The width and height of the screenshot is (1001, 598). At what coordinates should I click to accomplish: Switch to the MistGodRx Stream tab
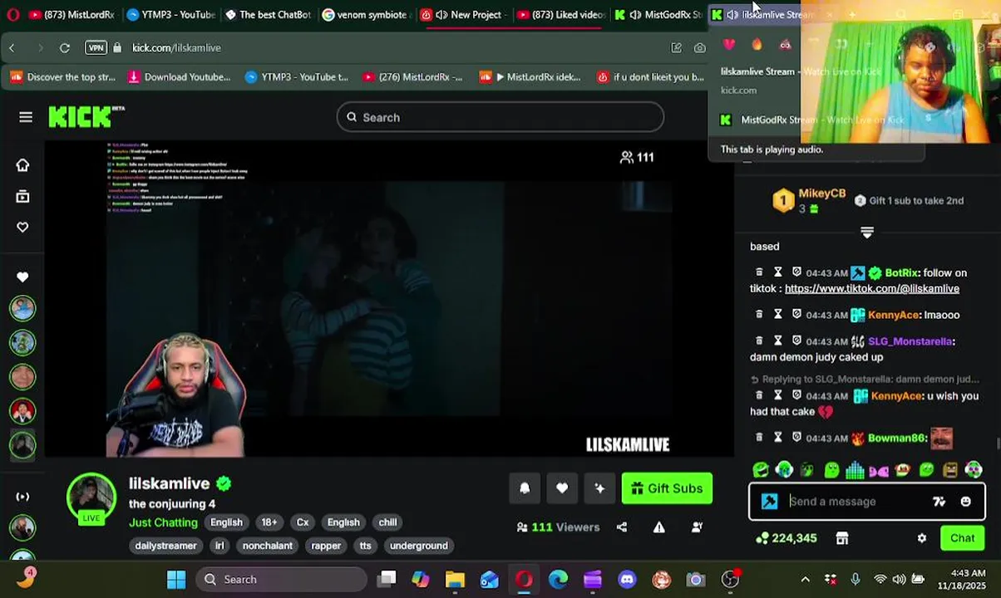click(658, 14)
